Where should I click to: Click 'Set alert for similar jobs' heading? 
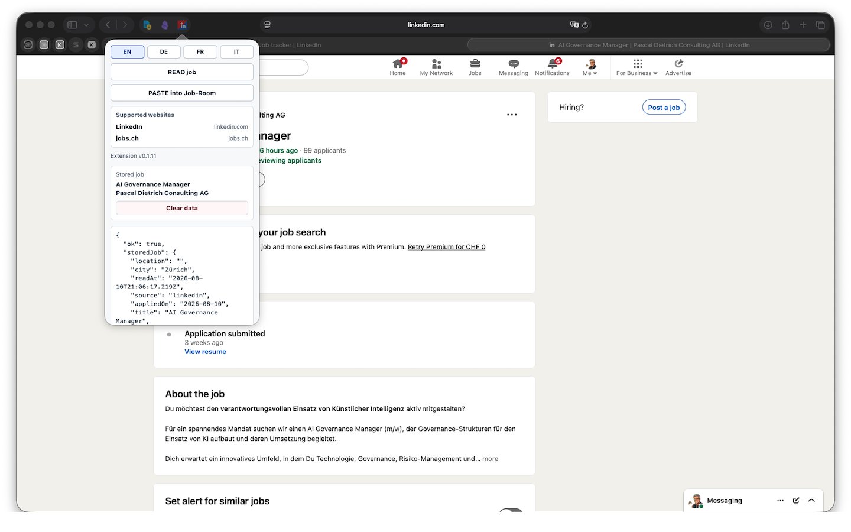pos(217,501)
